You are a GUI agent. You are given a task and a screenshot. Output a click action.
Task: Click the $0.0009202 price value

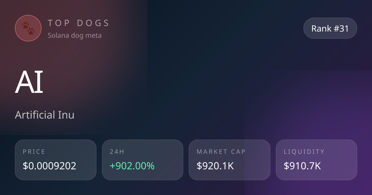(50, 166)
